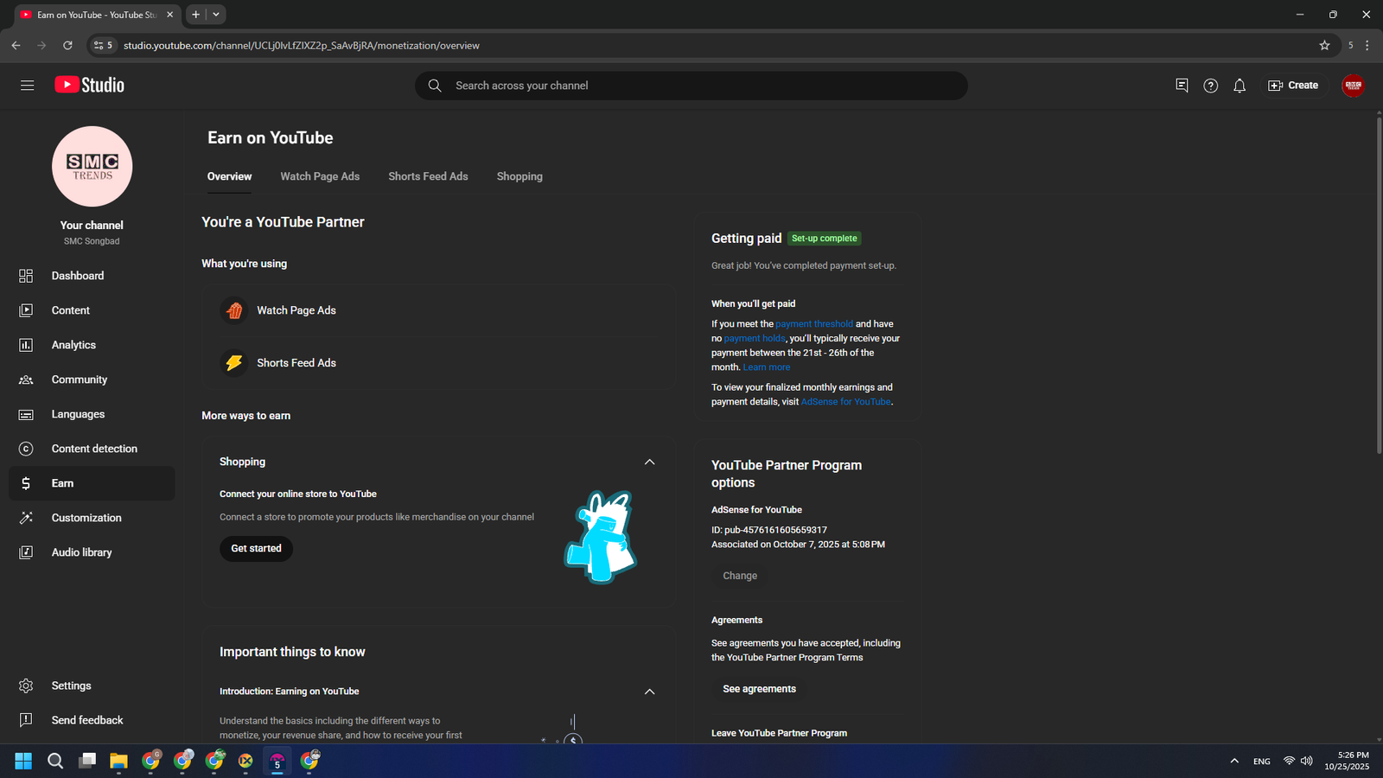Click the Watch Page Ads icon under What you're using
This screenshot has height=778, width=1383.
234,310
